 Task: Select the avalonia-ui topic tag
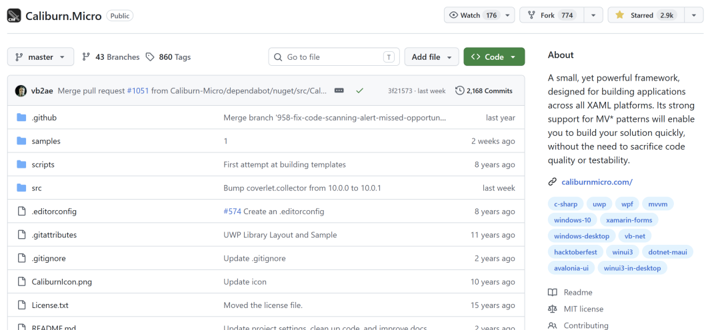point(571,268)
